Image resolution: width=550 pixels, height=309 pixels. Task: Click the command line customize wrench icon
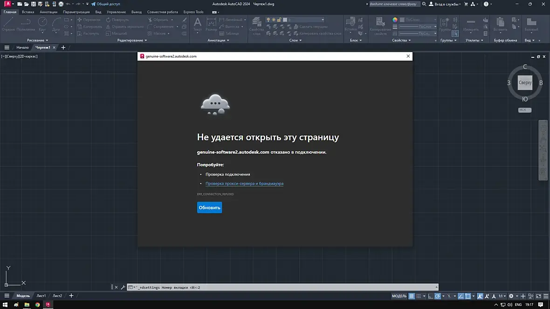click(123, 287)
